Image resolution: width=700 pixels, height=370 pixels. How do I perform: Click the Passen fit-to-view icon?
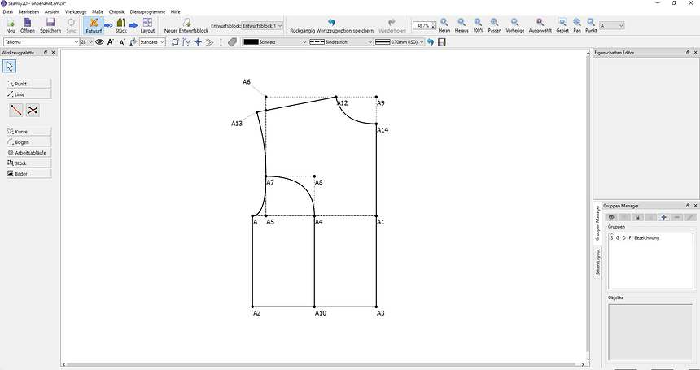coord(494,23)
